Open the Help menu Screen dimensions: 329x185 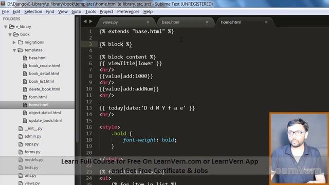148,11
